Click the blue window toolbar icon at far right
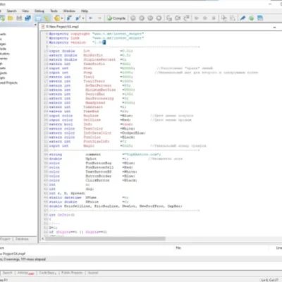This screenshot has height=282, width=282. (x=260, y=18)
